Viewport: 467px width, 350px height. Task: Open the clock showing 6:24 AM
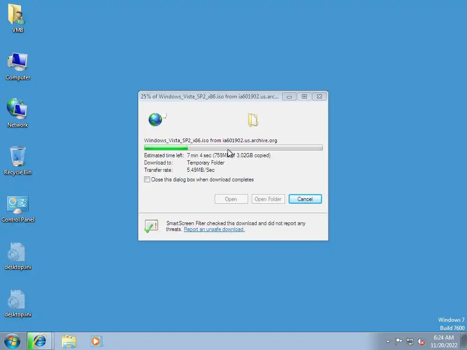point(444,341)
